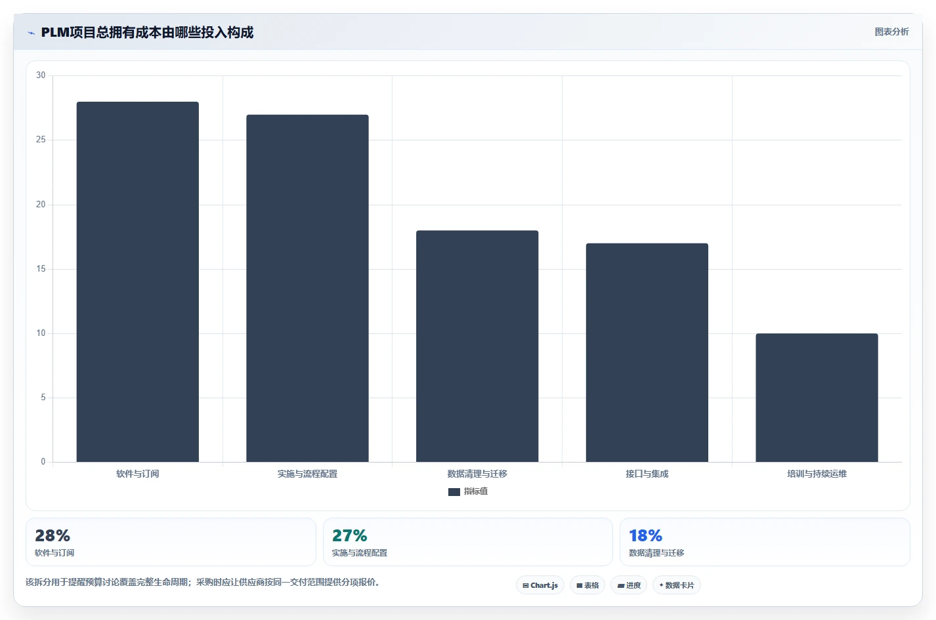Click x-axis label 数据清理与迁移
936x620 pixels.
coord(477,474)
